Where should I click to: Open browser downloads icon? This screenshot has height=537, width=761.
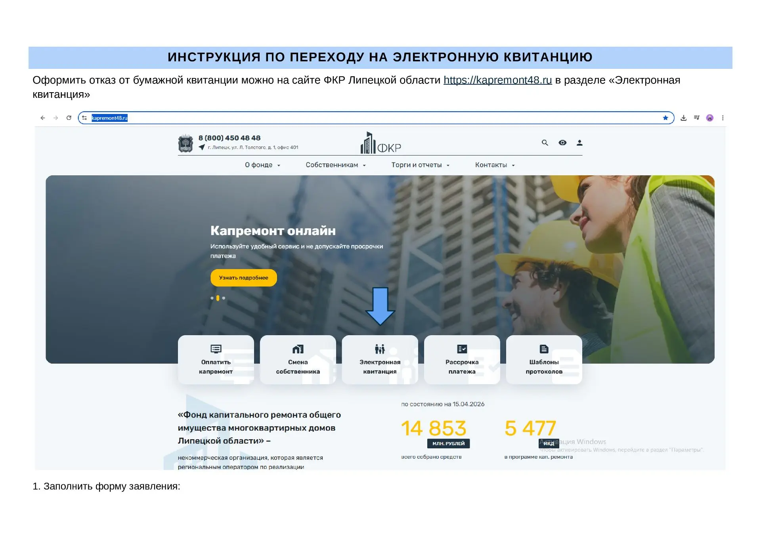pyautogui.click(x=684, y=118)
